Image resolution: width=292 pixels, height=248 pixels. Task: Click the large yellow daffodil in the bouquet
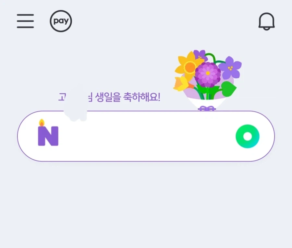click(x=189, y=66)
